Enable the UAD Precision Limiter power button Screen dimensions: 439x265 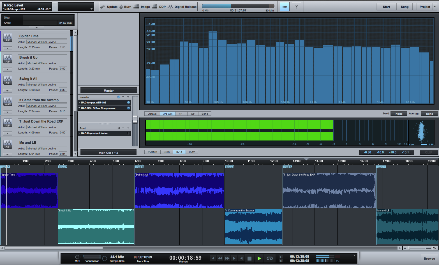[x=128, y=133]
